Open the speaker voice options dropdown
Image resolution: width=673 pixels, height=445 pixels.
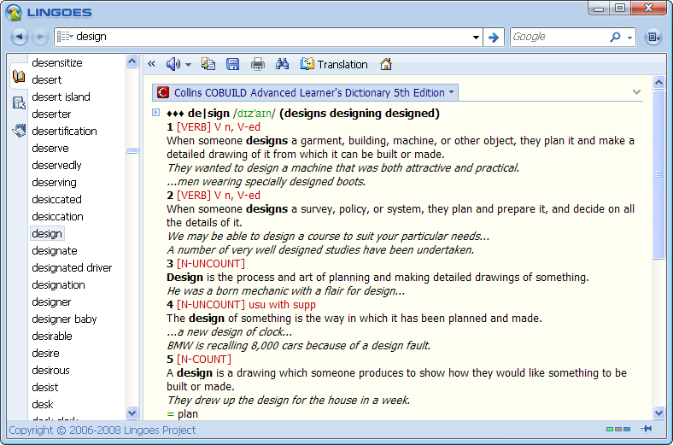pyautogui.click(x=188, y=65)
